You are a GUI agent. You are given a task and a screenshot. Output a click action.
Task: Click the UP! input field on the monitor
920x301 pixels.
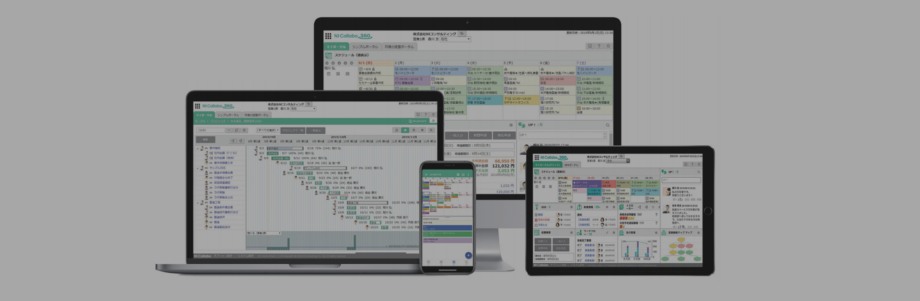(x=563, y=135)
